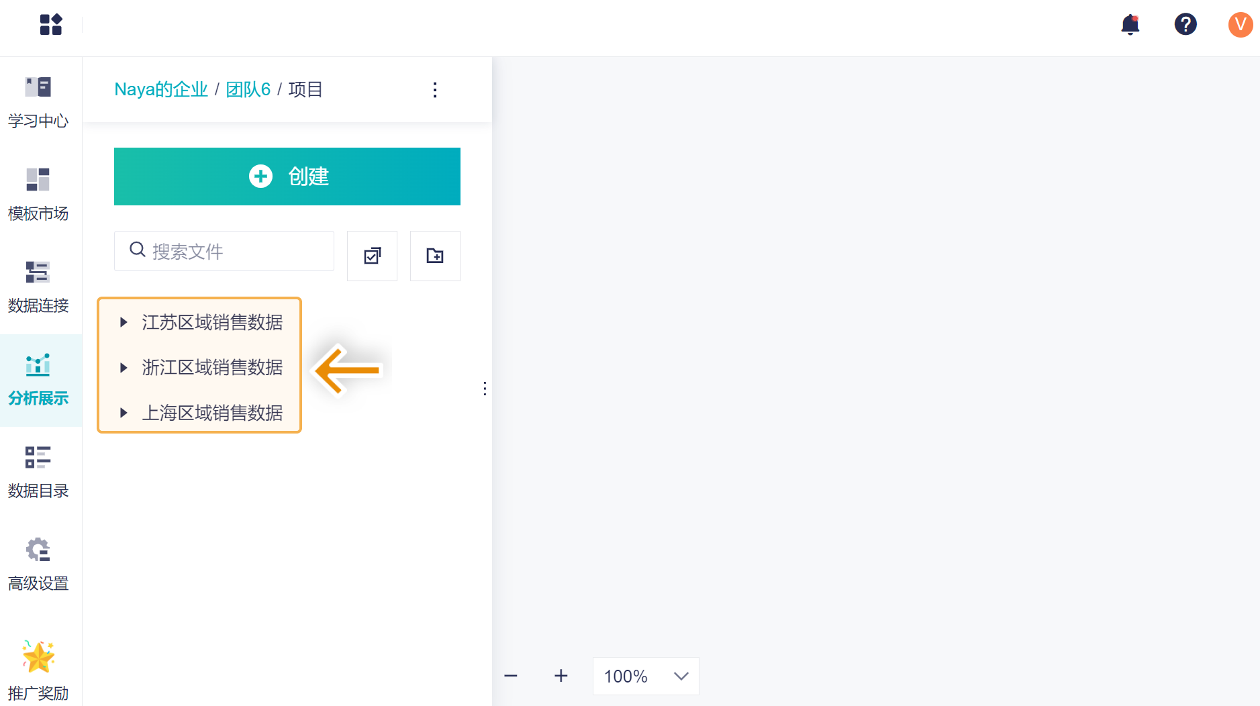Open 数据连接 in the sidebar

[x=38, y=287]
